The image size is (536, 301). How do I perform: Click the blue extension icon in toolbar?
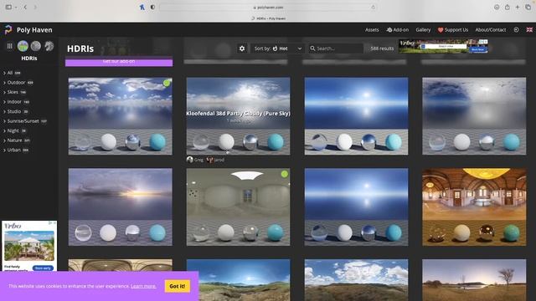point(142,7)
